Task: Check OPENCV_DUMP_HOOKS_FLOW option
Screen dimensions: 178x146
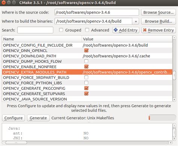Action: coord(86,61)
